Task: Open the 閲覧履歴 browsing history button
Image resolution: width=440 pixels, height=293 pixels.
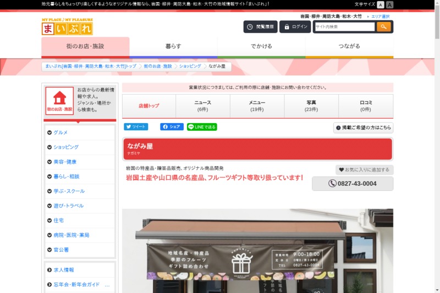Action: (x=260, y=27)
